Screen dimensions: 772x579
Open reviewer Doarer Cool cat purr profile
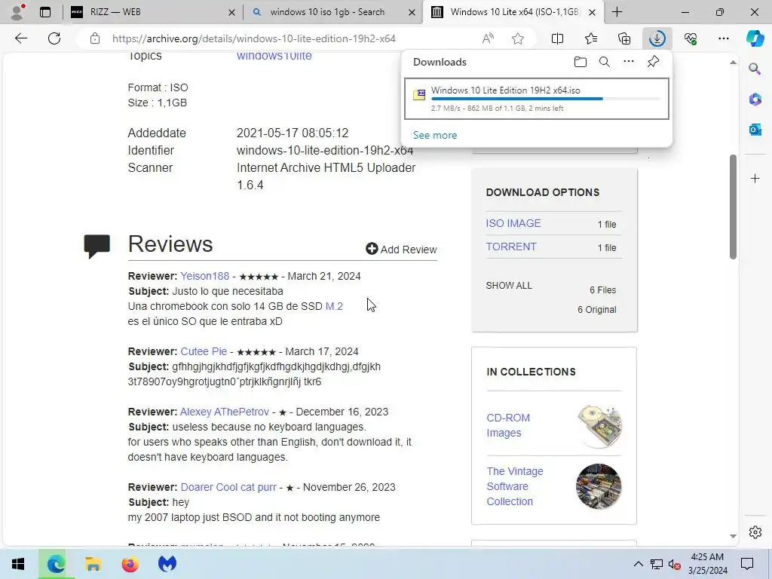[x=228, y=487]
